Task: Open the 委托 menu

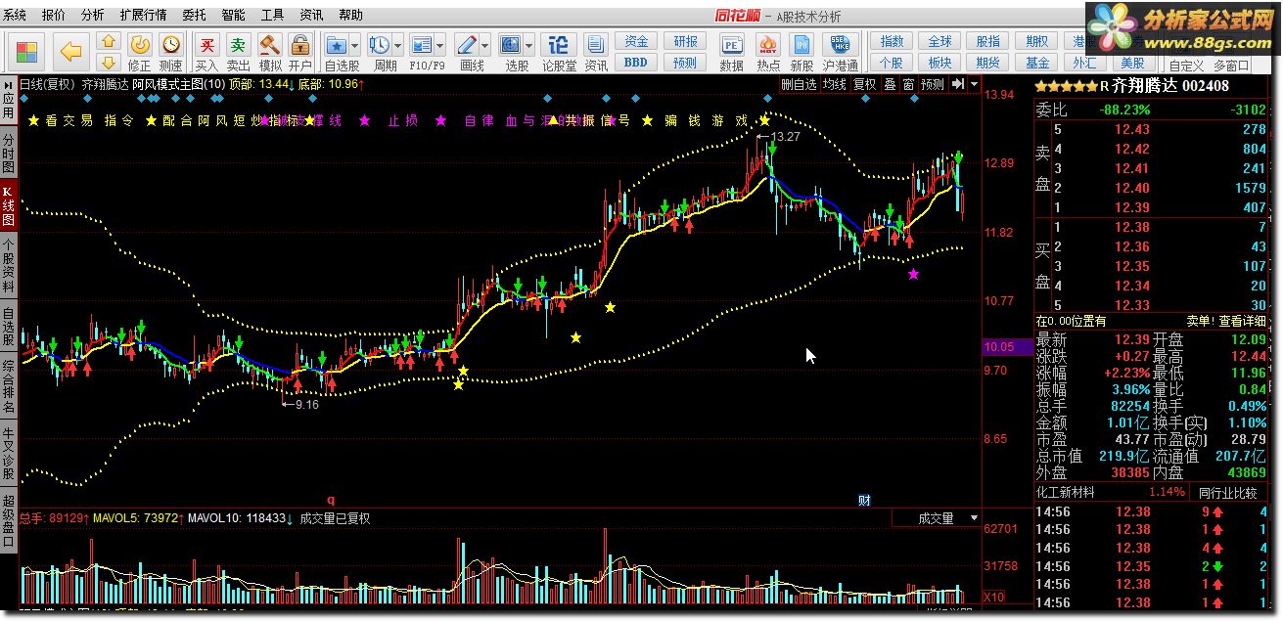Action: (194, 15)
